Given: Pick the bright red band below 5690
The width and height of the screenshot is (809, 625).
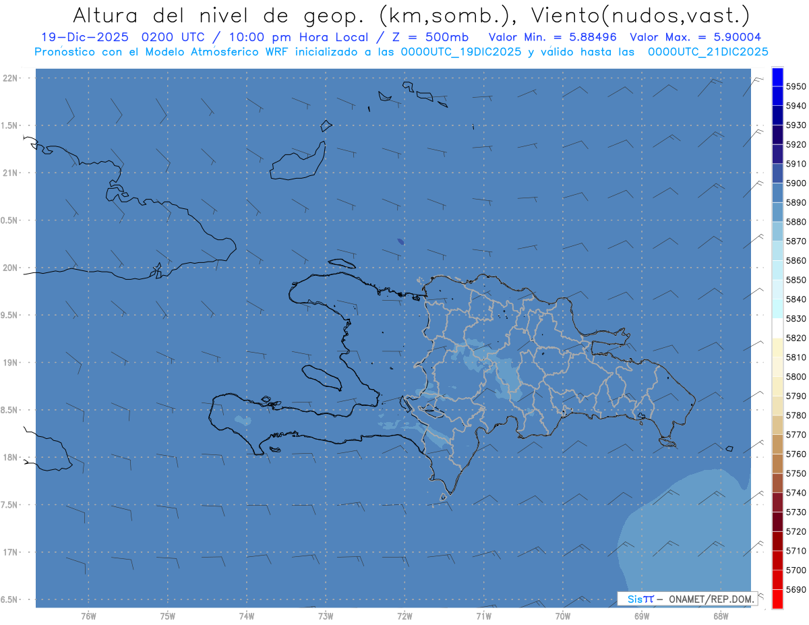Looking at the screenshot, I should click(777, 599).
